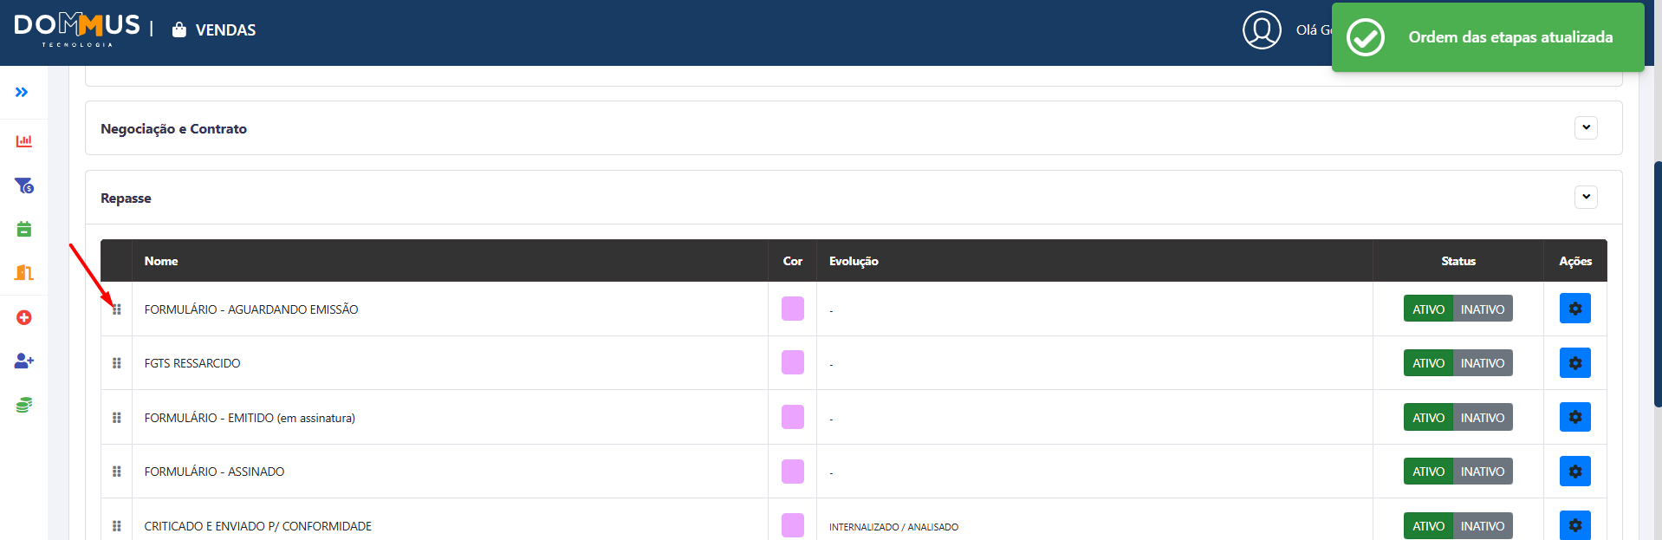Click the red plus circle sidebar icon
The height and width of the screenshot is (540, 1662).
point(24,317)
